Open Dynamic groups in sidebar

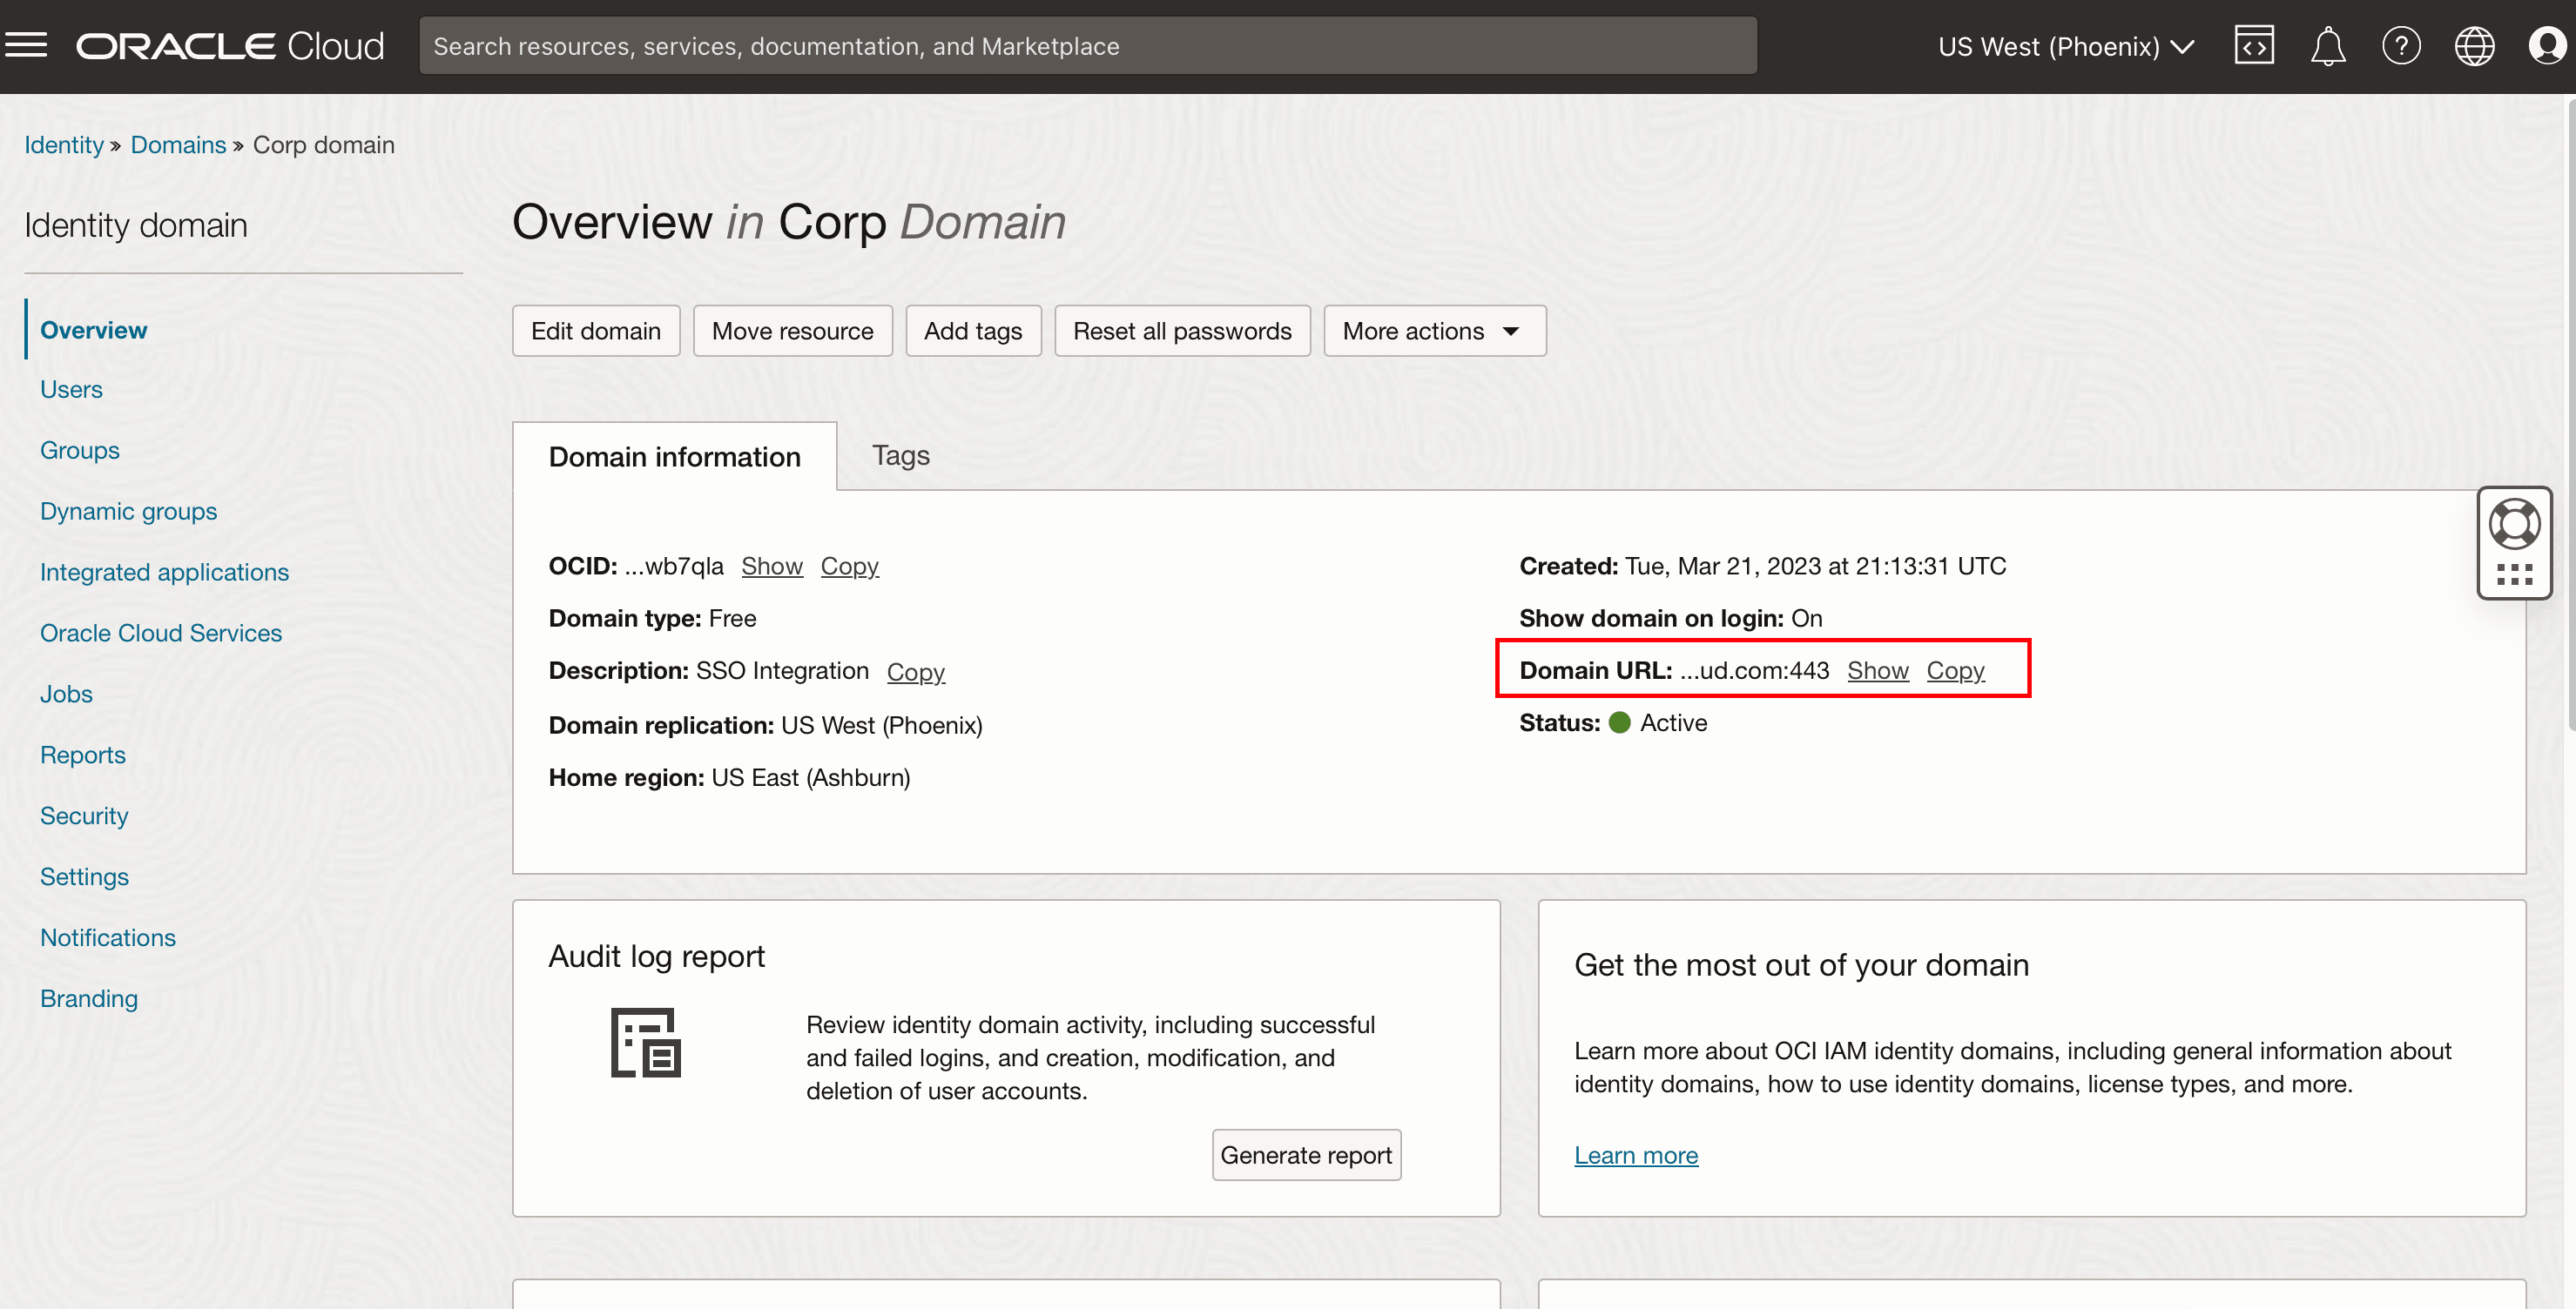pyautogui.click(x=128, y=512)
